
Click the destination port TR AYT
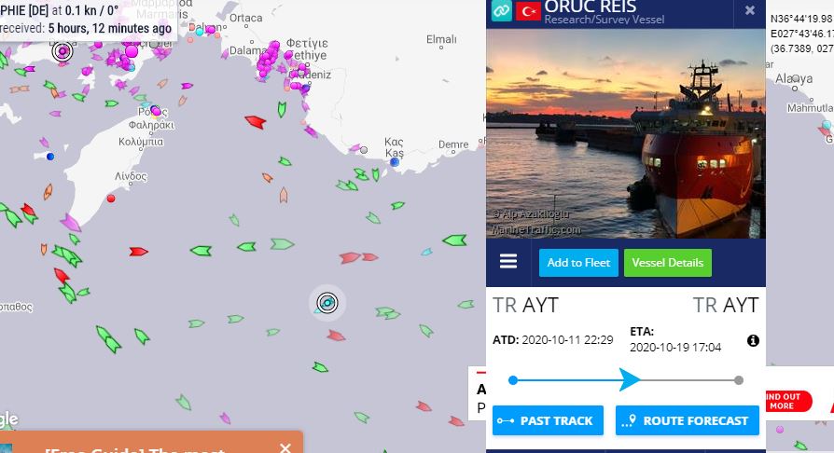(x=726, y=305)
